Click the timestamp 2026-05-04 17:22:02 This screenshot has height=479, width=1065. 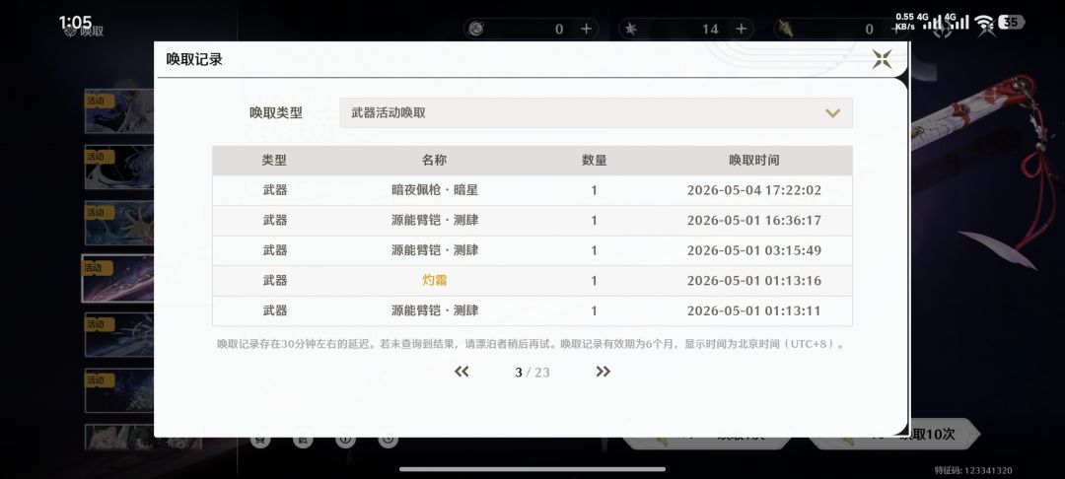point(754,190)
